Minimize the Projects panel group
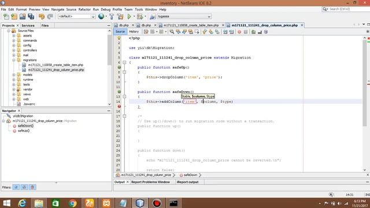 click(109, 25)
